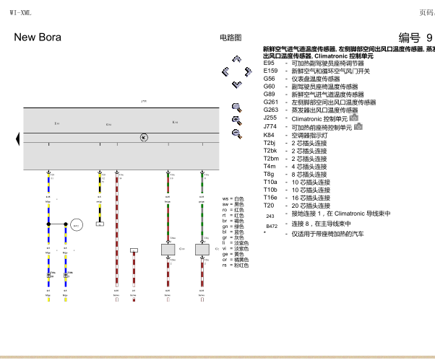Select legend row G56 仪表盘温度传感器
This screenshot has width=435, height=360.
point(301,79)
